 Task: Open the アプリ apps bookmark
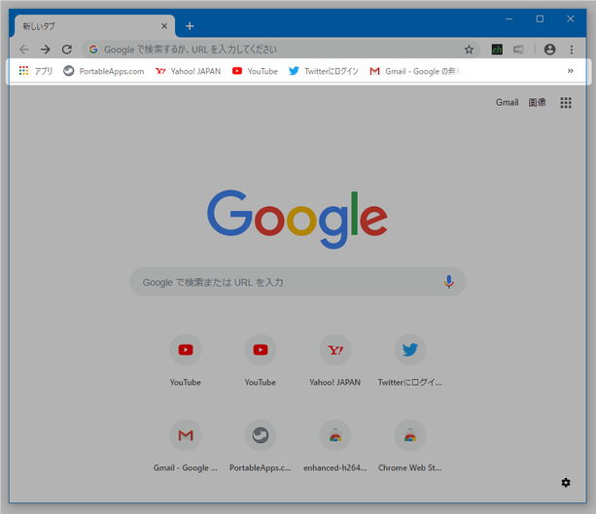tap(35, 71)
